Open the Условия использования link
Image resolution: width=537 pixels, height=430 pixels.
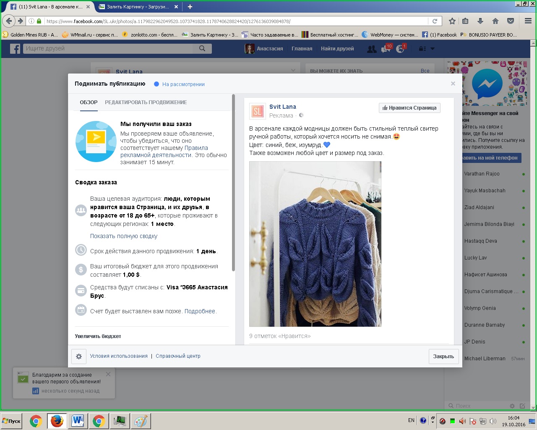[119, 356]
